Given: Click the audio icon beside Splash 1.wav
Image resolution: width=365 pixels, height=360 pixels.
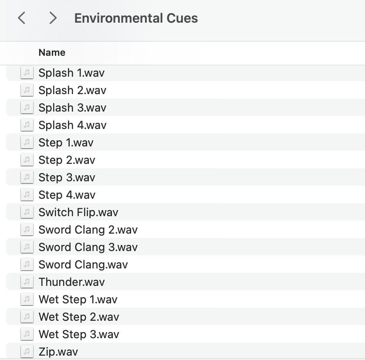Looking at the screenshot, I should coord(27,73).
